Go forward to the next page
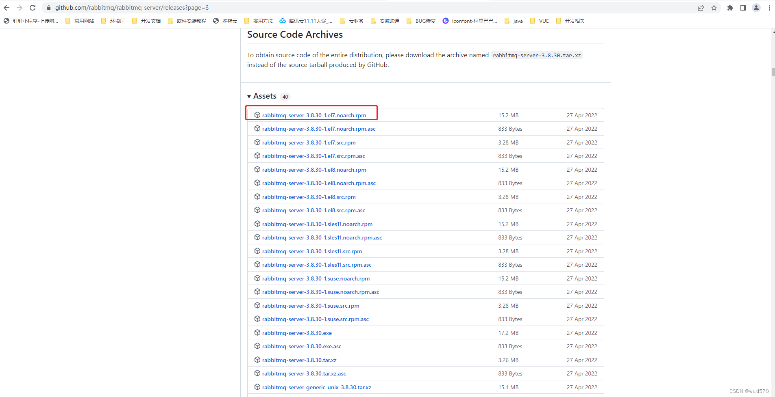This screenshot has width=775, height=397. [x=20, y=8]
